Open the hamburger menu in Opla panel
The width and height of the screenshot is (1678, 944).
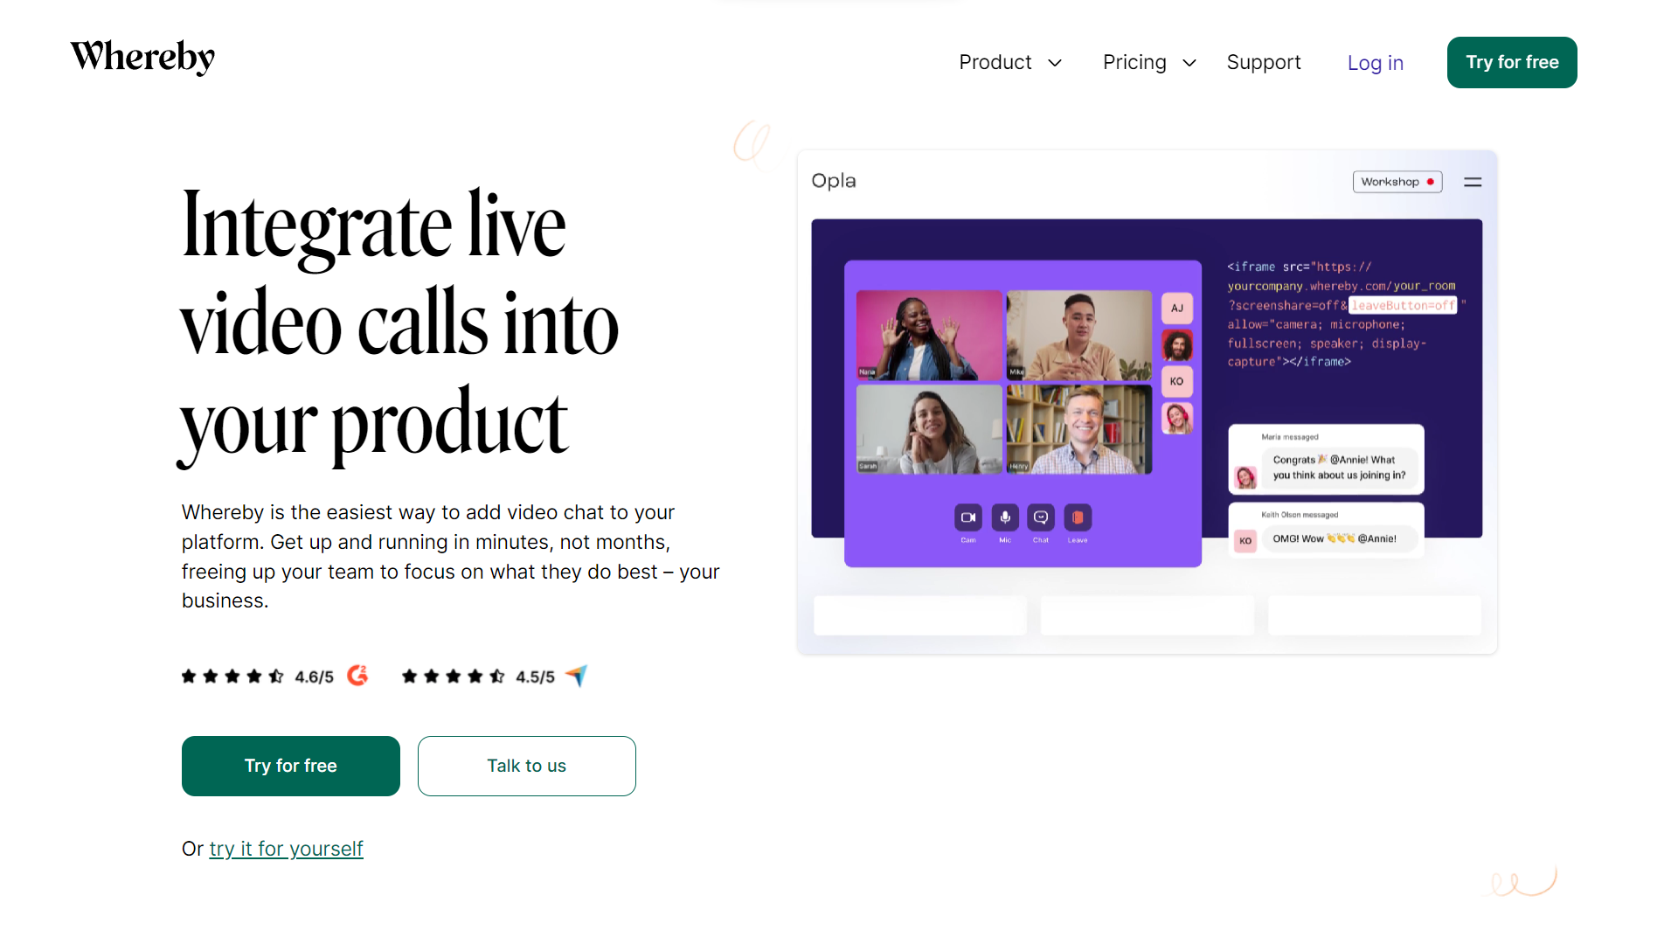click(1473, 182)
